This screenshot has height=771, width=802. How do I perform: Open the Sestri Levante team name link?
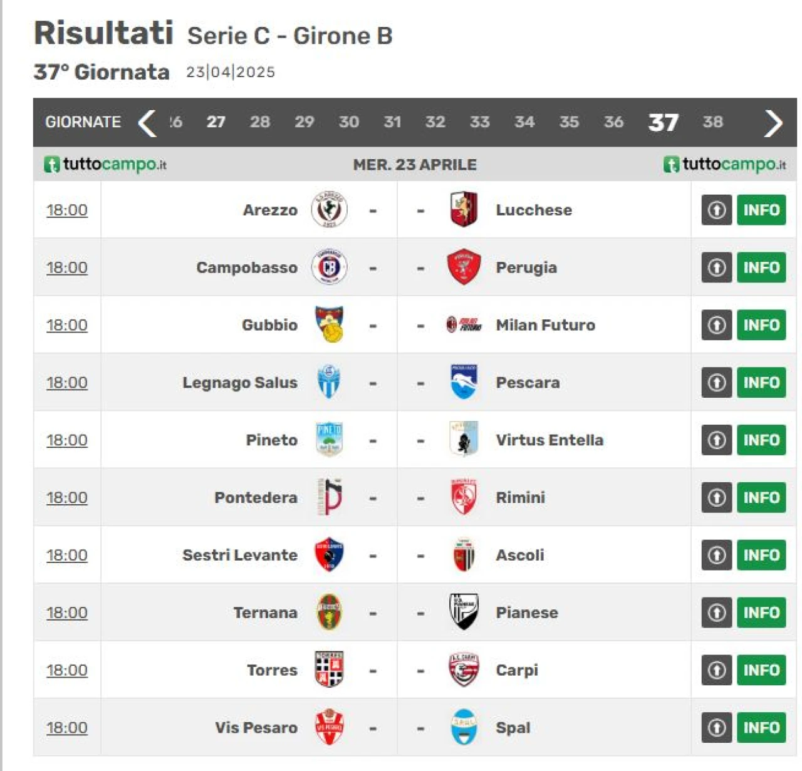point(240,555)
